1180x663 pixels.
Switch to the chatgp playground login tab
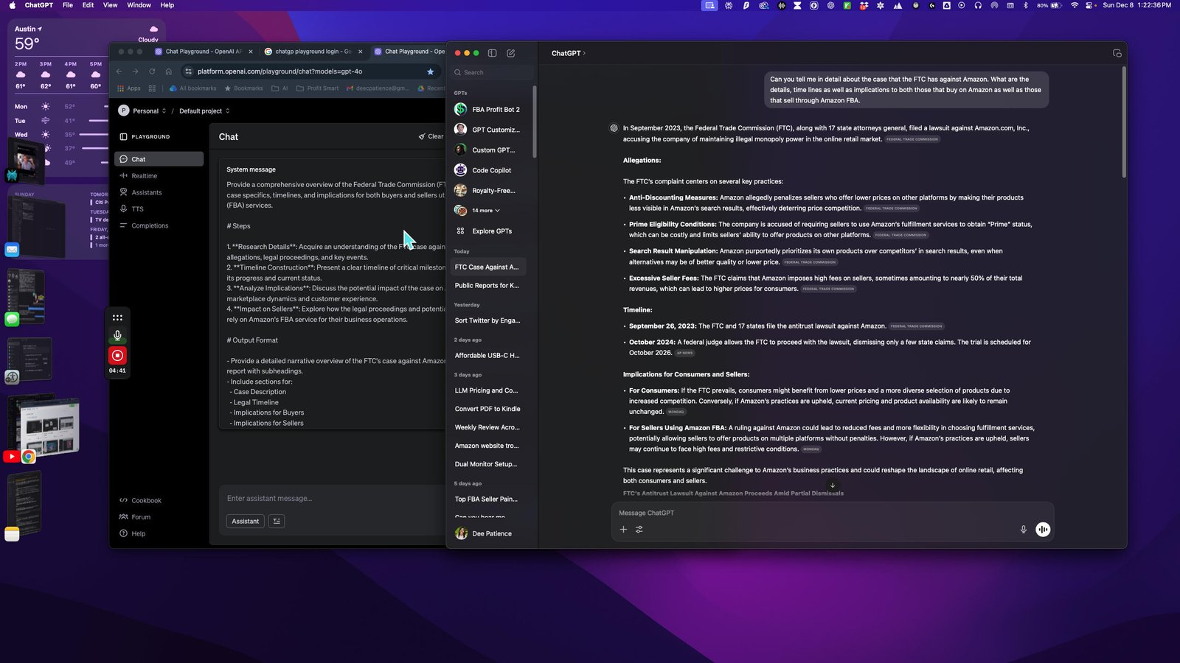tap(312, 52)
